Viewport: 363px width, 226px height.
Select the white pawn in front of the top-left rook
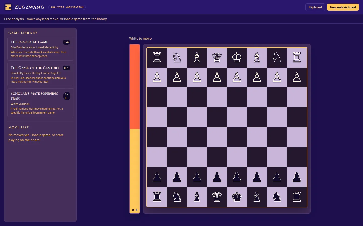point(157,77)
